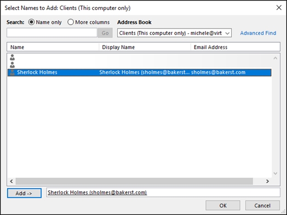Screen dimensions: 287x215
Task: Click the up arrow of the vertical scrollbar
Action: pyautogui.click(x=275, y=58)
